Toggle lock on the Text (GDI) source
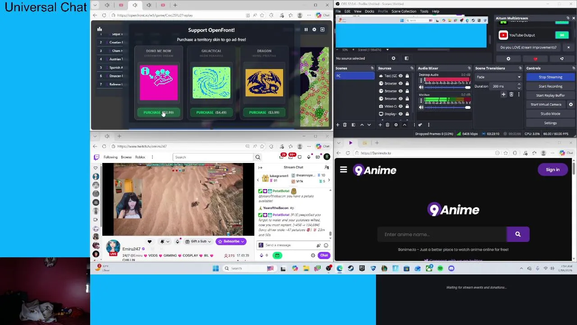Screen dimensions: 577x325 407,76
